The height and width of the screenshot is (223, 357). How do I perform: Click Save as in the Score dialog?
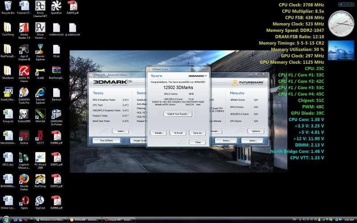[197, 133]
